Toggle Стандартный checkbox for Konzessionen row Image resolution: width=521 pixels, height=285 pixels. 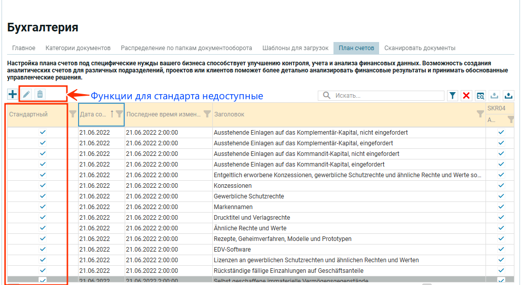[43, 186]
